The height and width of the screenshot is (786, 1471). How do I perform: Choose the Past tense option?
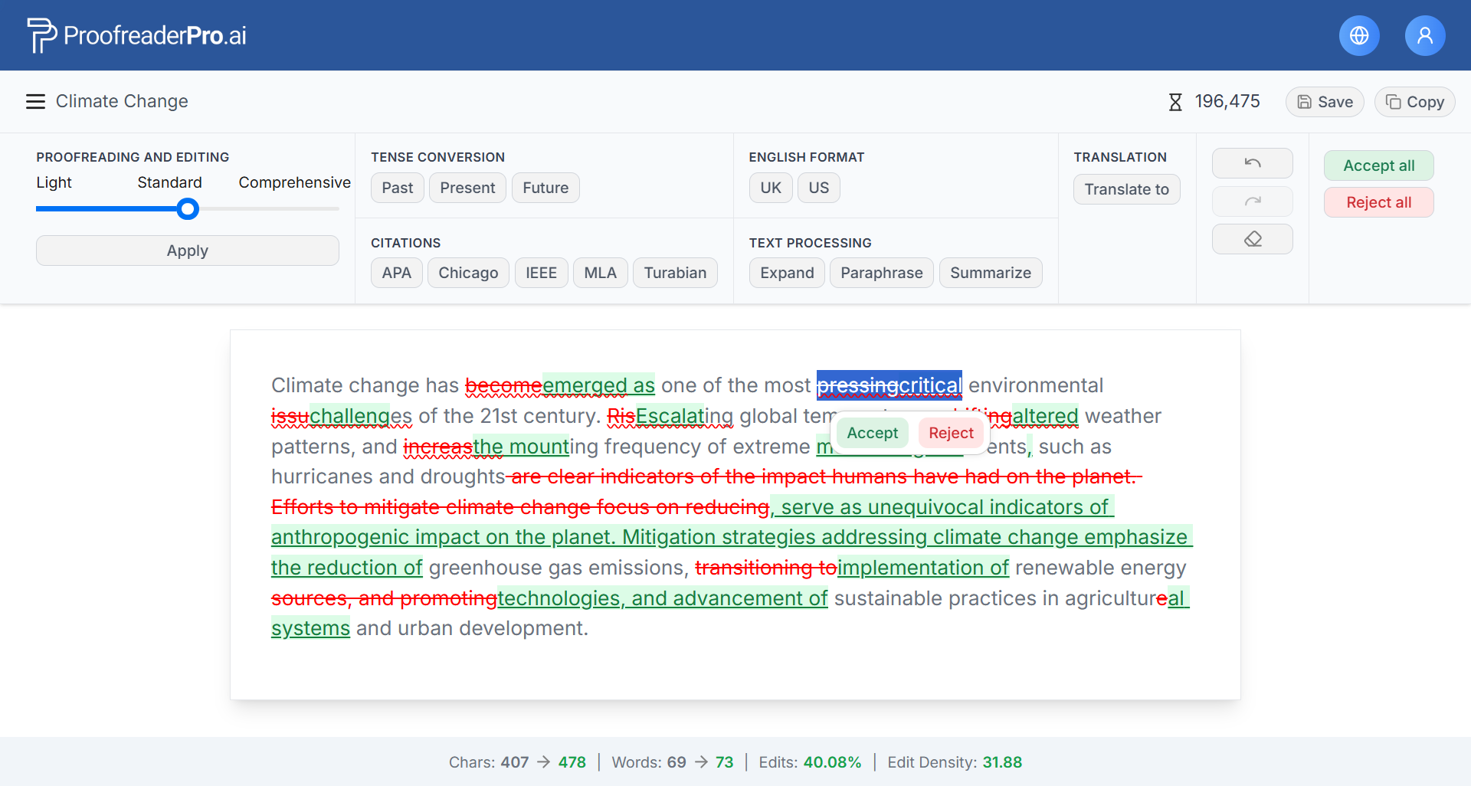397,188
